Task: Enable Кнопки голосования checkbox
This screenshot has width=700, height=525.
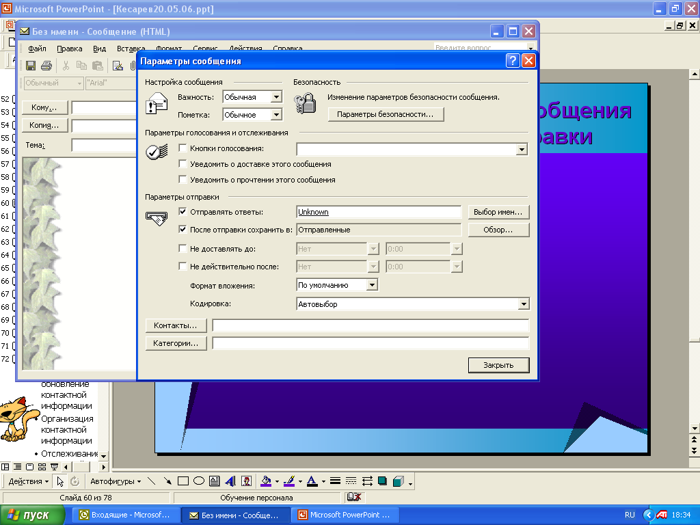Action: coord(183,148)
